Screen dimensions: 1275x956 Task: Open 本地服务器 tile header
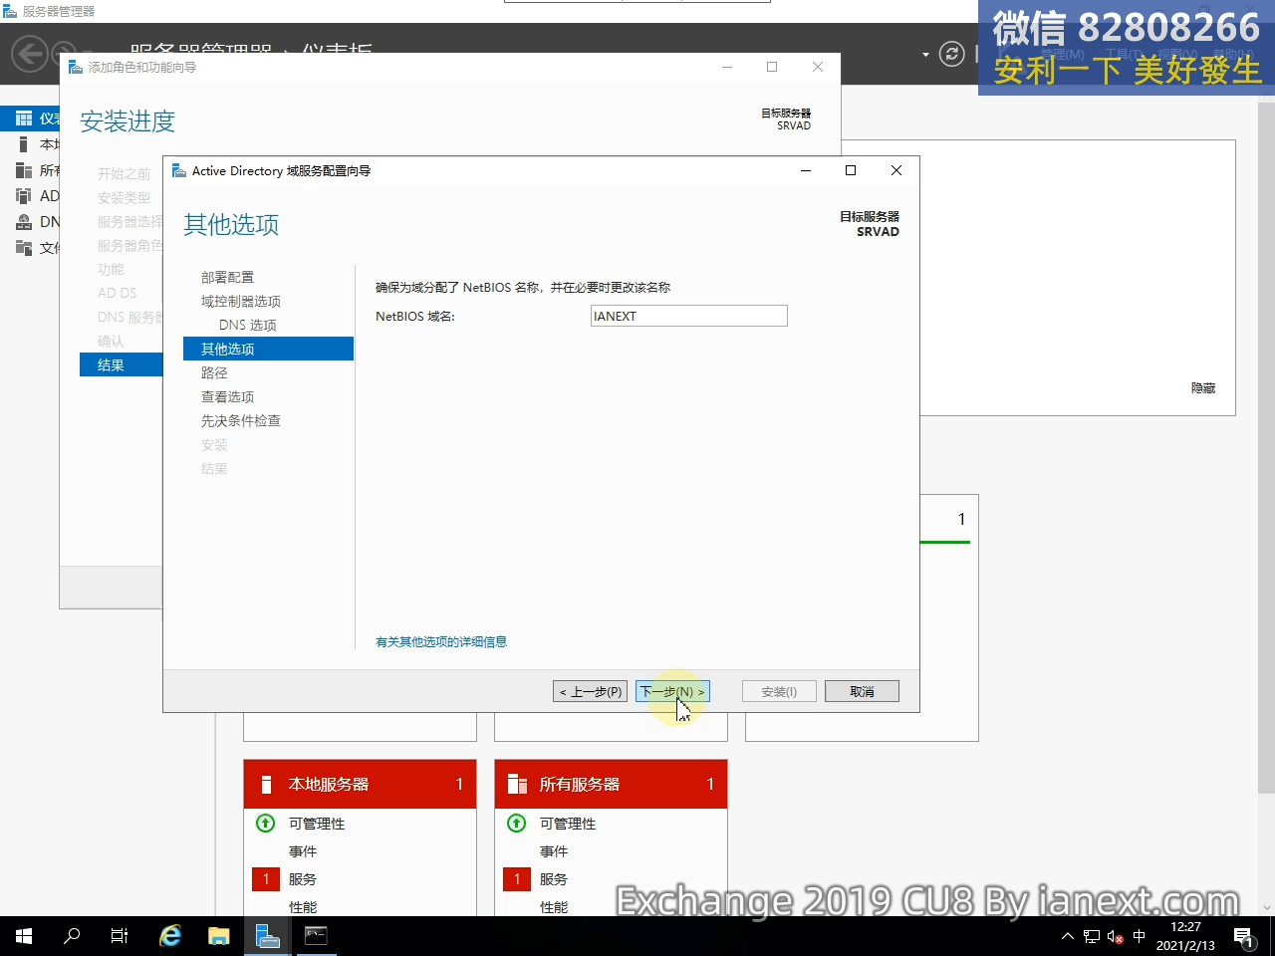point(360,784)
